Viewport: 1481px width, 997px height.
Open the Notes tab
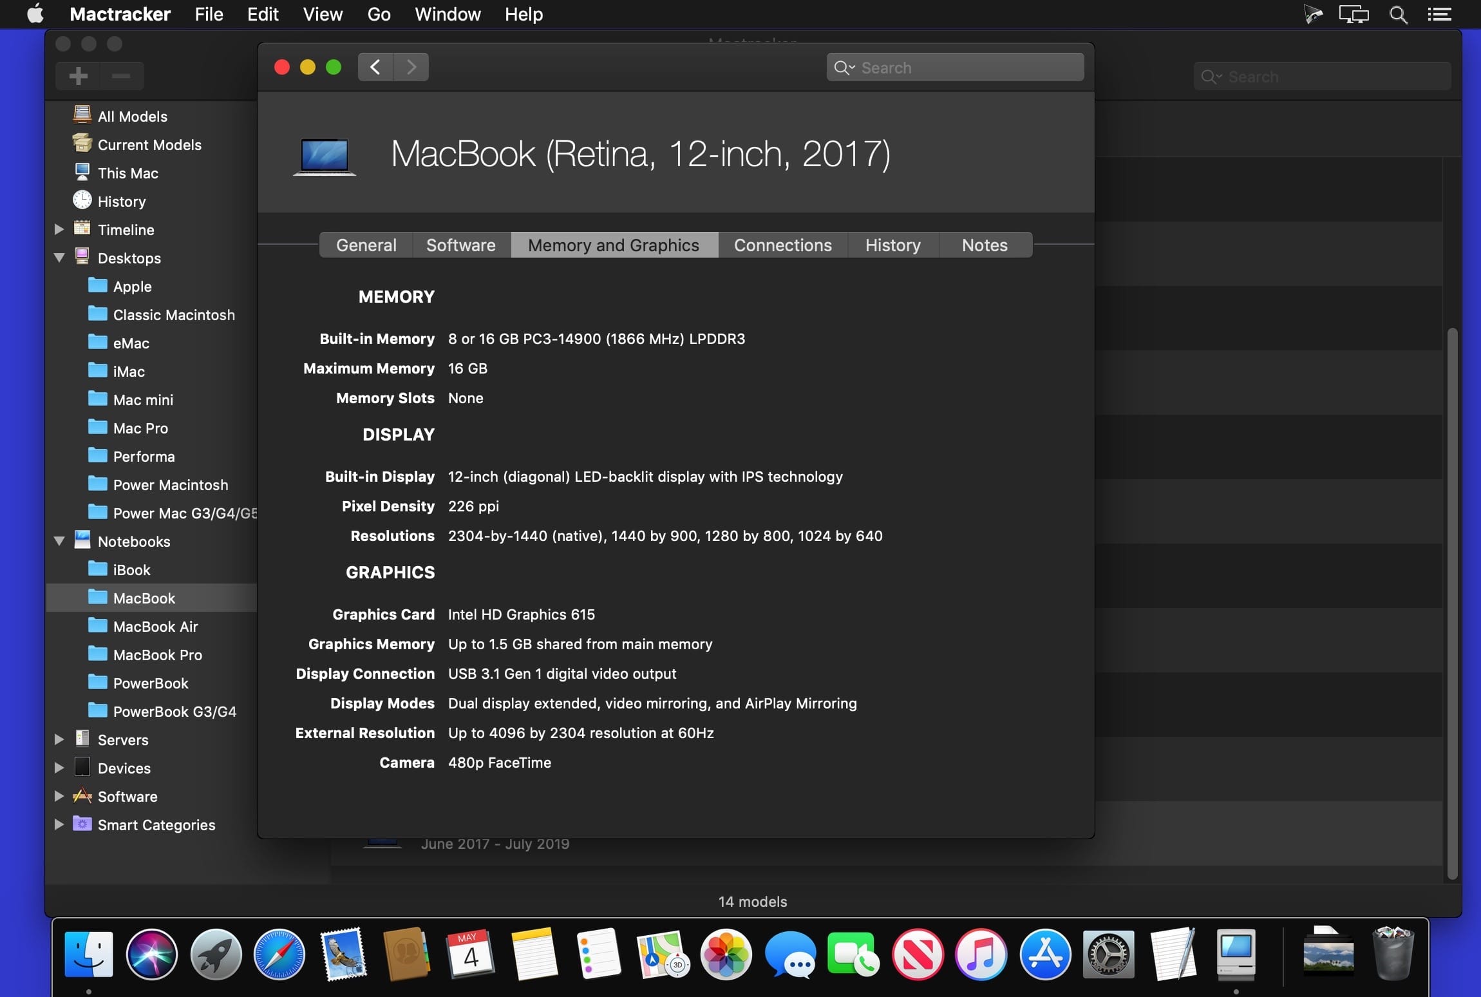click(x=984, y=245)
